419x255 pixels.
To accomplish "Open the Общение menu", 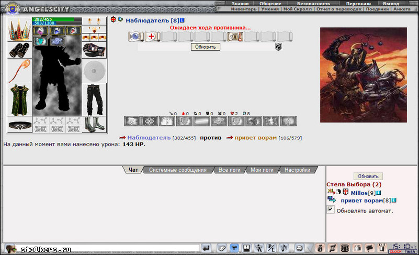I will (x=270, y=4).
